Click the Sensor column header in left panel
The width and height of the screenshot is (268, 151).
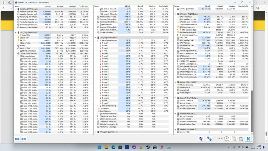(17, 6)
